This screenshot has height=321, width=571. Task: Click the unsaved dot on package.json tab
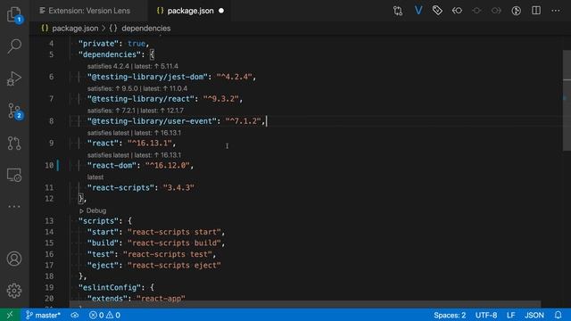coord(221,11)
